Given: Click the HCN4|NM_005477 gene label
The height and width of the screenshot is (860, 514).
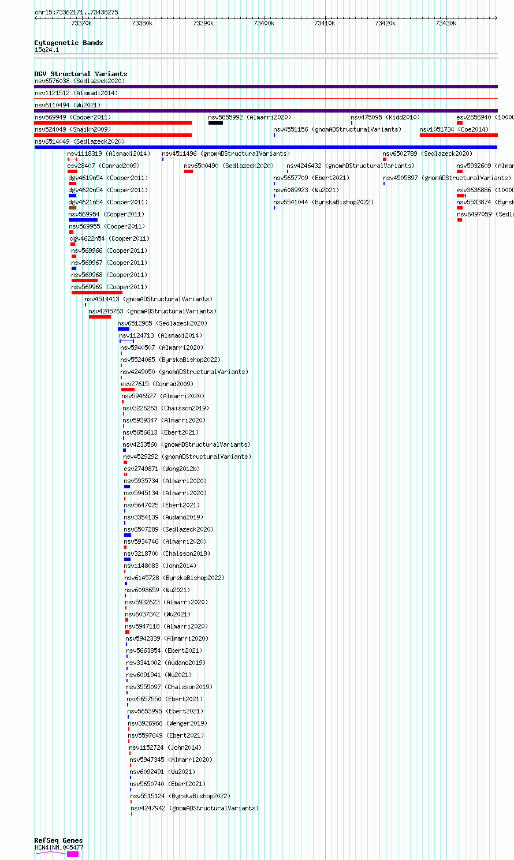Looking at the screenshot, I should tap(59, 847).
